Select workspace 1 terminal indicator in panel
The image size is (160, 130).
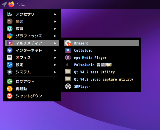click(21, 4)
